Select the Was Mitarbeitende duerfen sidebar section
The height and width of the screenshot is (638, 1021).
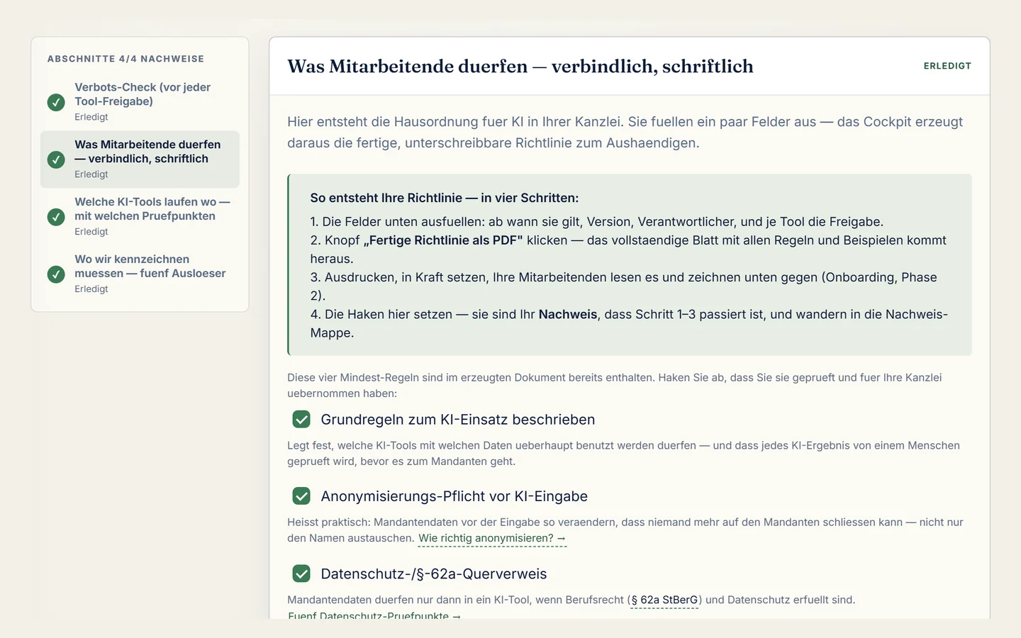coord(140,159)
